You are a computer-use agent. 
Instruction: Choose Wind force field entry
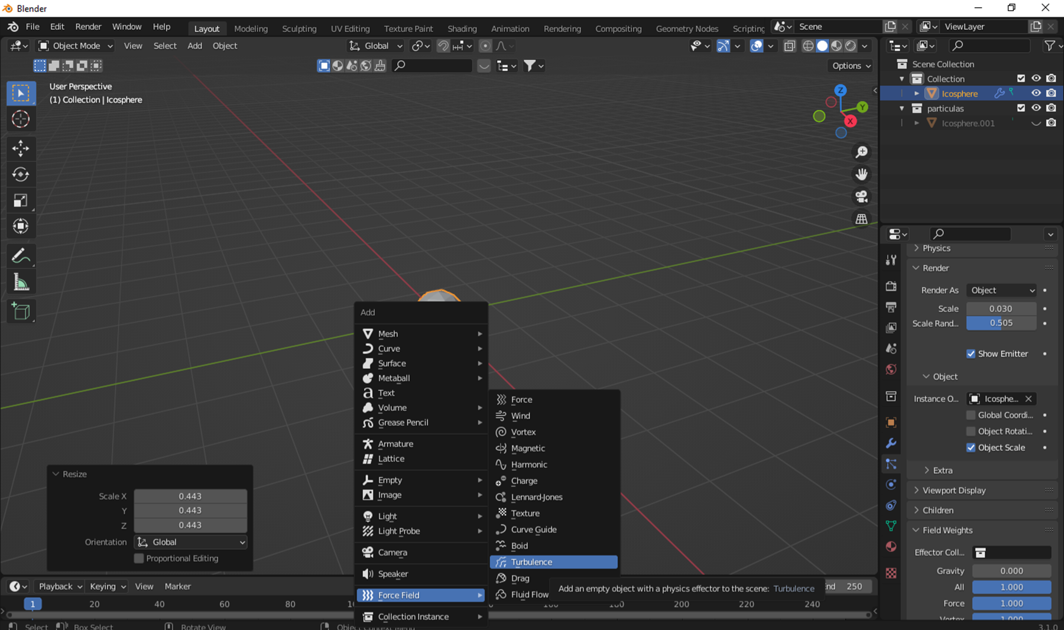(x=554, y=416)
